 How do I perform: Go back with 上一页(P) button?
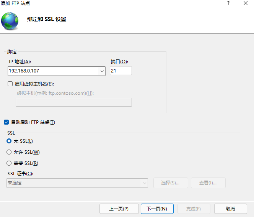click(119, 209)
